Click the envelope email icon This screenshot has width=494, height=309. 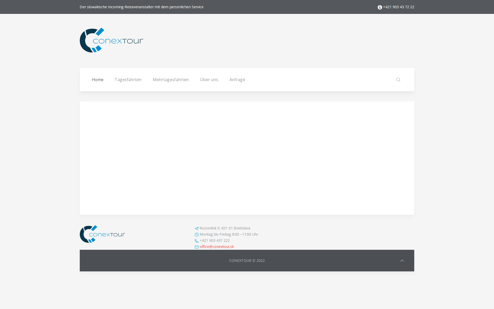point(197,247)
